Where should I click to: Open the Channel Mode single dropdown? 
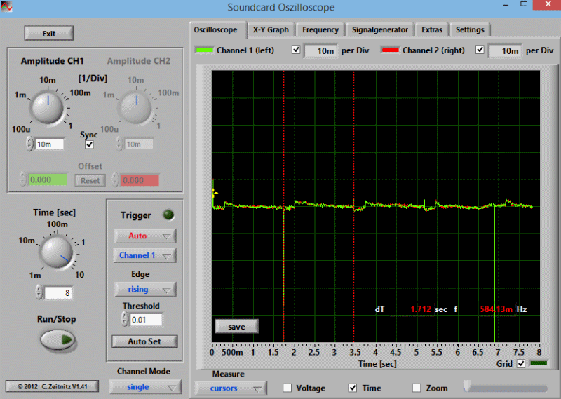[145, 387]
